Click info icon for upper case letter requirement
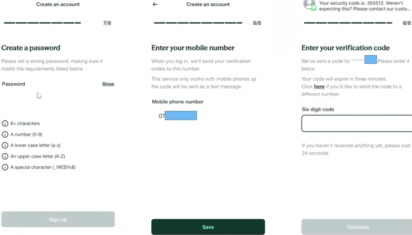 (5, 156)
